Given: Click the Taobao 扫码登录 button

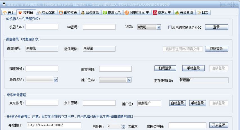Looking at the screenshot, I should 165,68.
